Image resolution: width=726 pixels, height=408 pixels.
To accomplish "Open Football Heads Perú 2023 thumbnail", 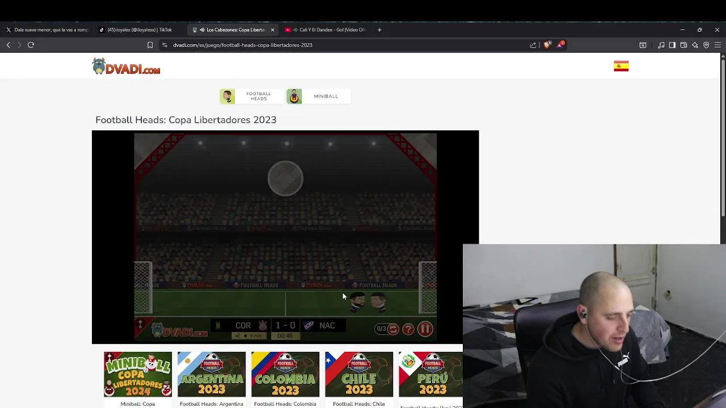I will coord(430,374).
